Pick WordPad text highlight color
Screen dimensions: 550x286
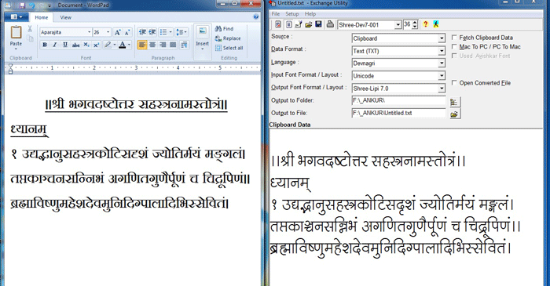[110, 45]
